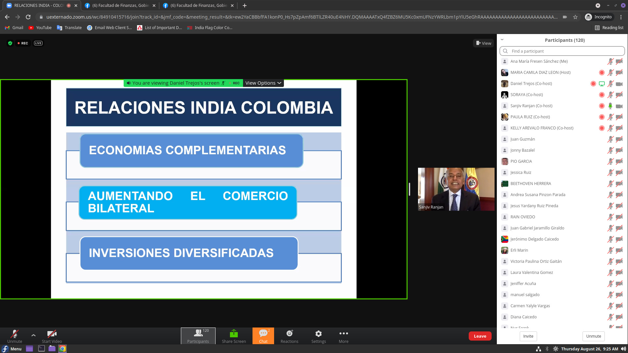Viewport: 628px width, 353px height.
Task: Expand the View Options dropdown
Action: (x=263, y=83)
